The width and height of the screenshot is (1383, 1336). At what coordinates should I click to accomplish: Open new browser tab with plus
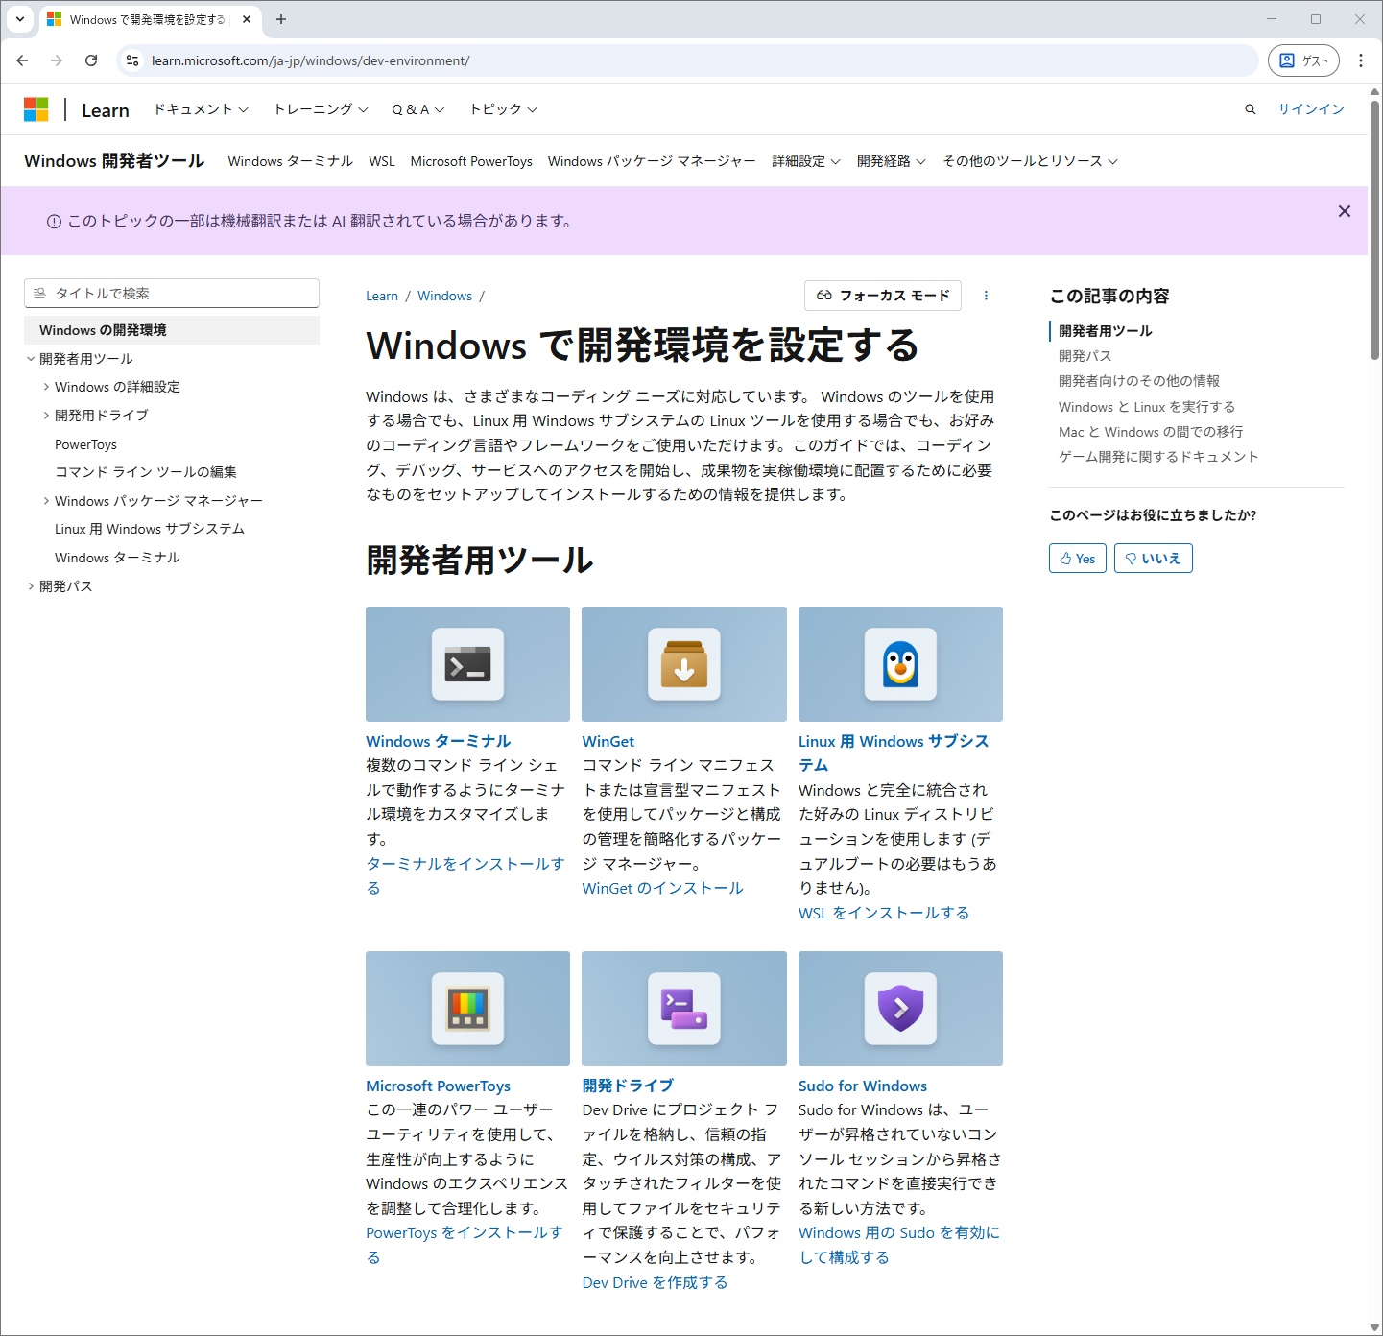point(281,19)
